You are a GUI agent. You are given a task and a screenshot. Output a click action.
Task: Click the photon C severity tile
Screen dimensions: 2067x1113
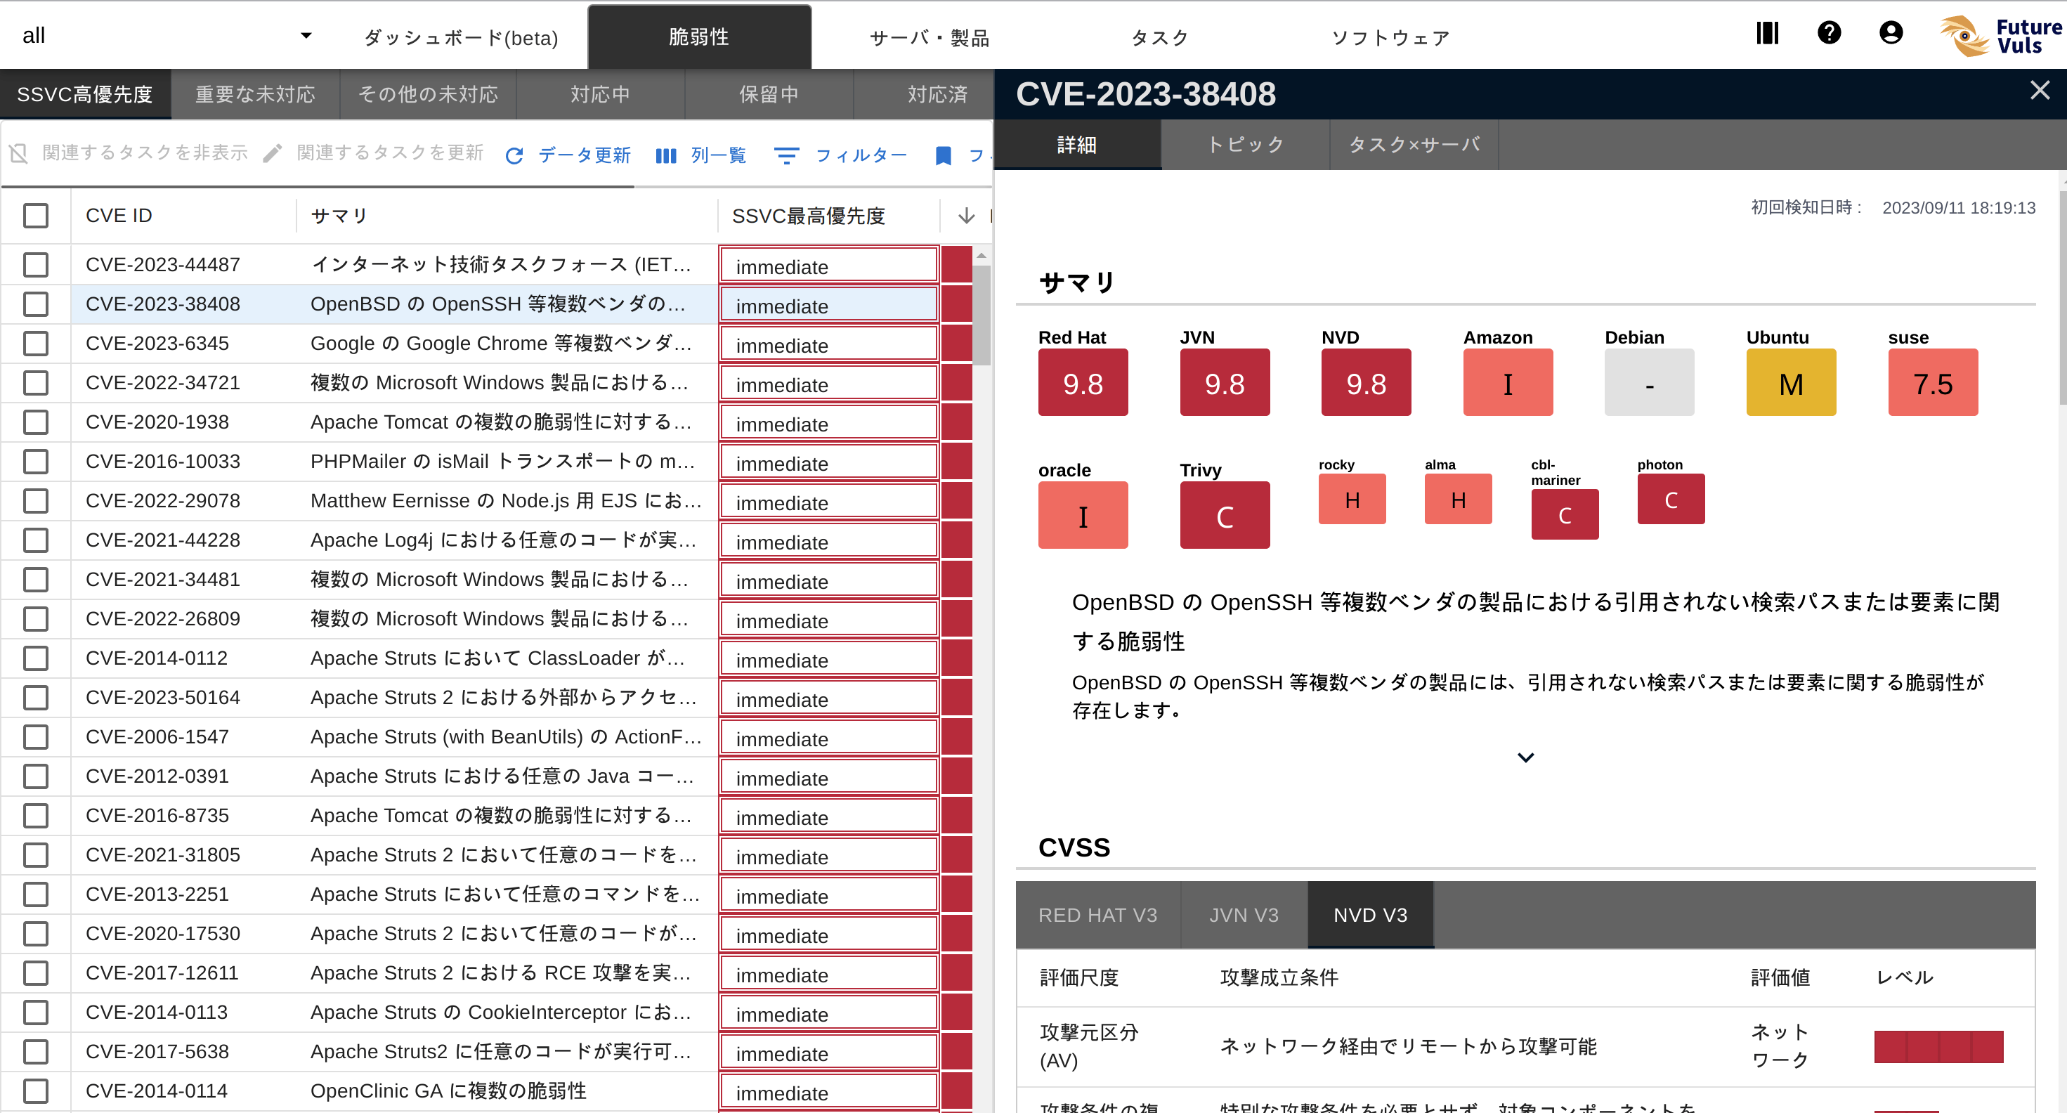tap(1671, 499)
